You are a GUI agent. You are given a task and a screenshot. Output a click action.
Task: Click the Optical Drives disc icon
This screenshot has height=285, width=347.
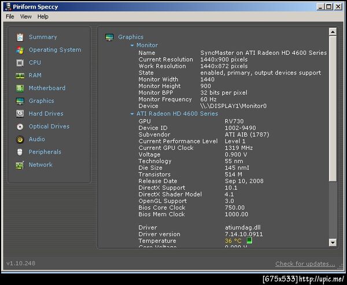click(x=20, y=127)
